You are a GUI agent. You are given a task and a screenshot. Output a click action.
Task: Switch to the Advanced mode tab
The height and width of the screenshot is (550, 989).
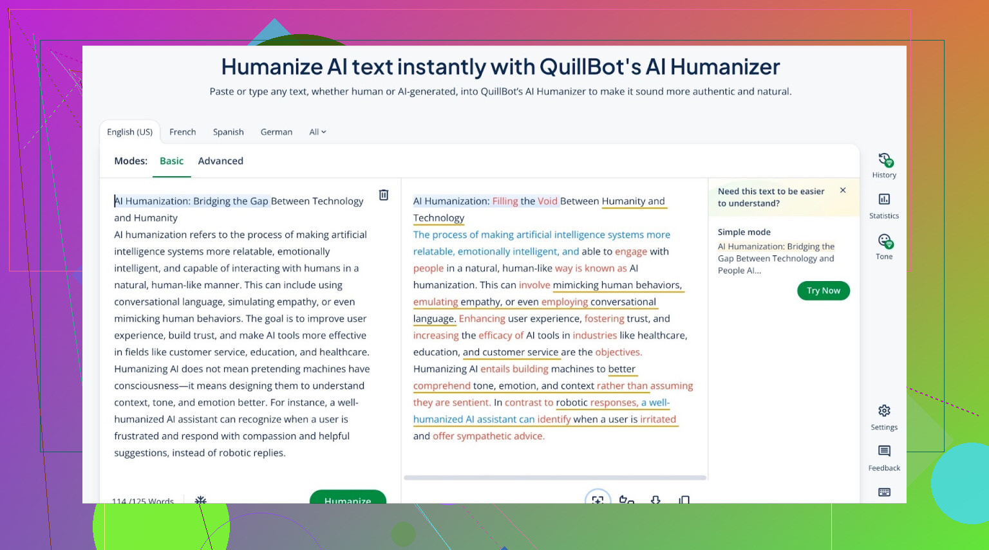[x=220, y=161]
